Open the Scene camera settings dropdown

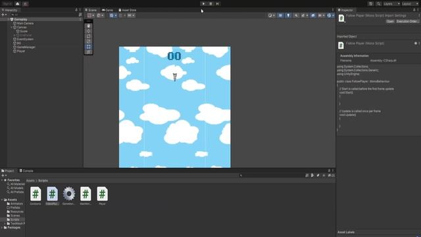(321, 16)
